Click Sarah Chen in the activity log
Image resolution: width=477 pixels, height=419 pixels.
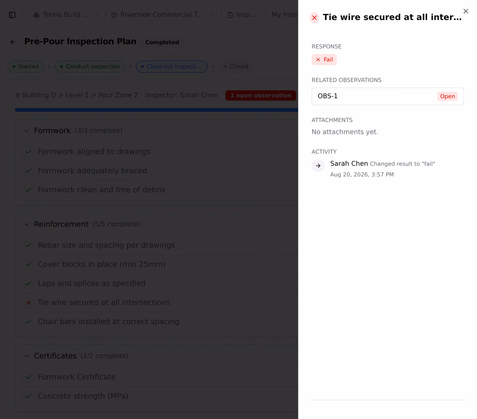(x=349, y=164)
